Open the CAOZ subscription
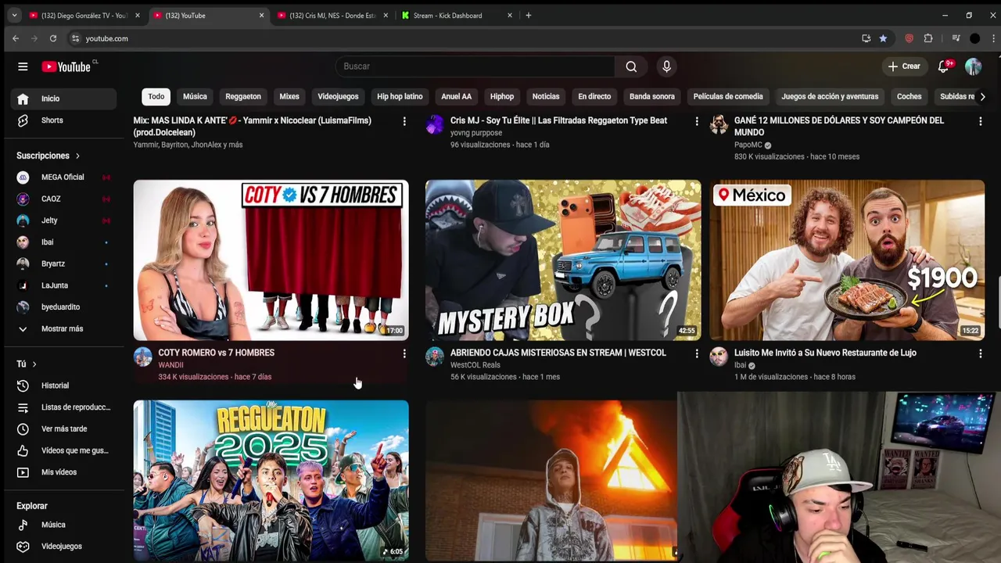Image resolution: width=1001 pixels, height=563 pixels. click(63, 199)
